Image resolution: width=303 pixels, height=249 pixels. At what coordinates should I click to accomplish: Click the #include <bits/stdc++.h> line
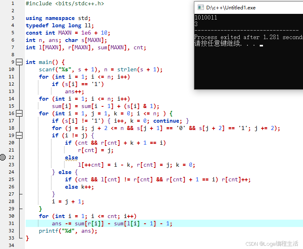pyautogui.click(x=65, y=4)
